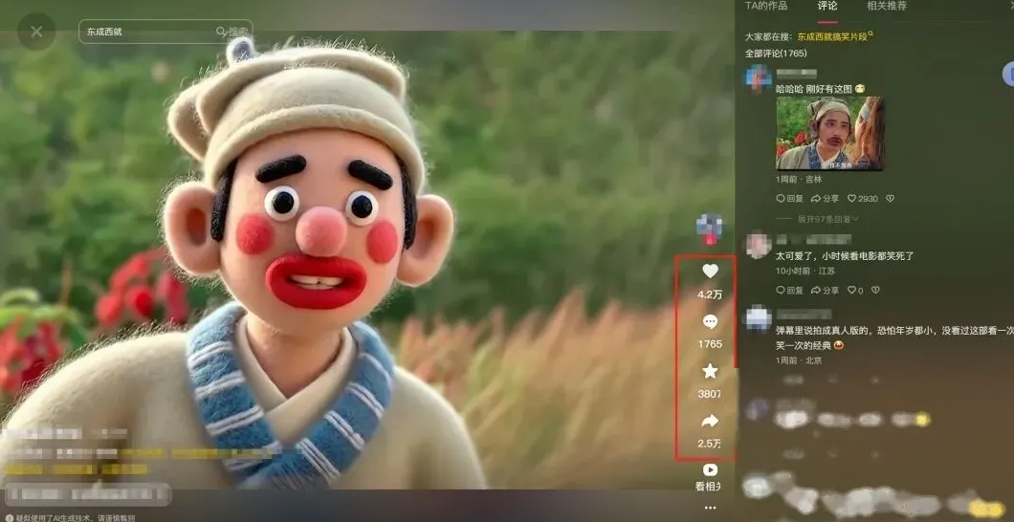1014x522 pixels.
Task: Click the 全部评论(1765) heading
Action: 776,53
